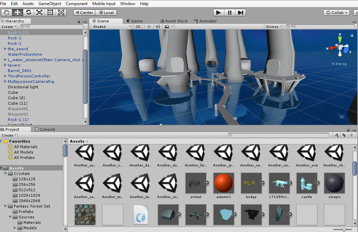
Task: Toggle scene audio speaker icon
Action: tap(157, 26)
